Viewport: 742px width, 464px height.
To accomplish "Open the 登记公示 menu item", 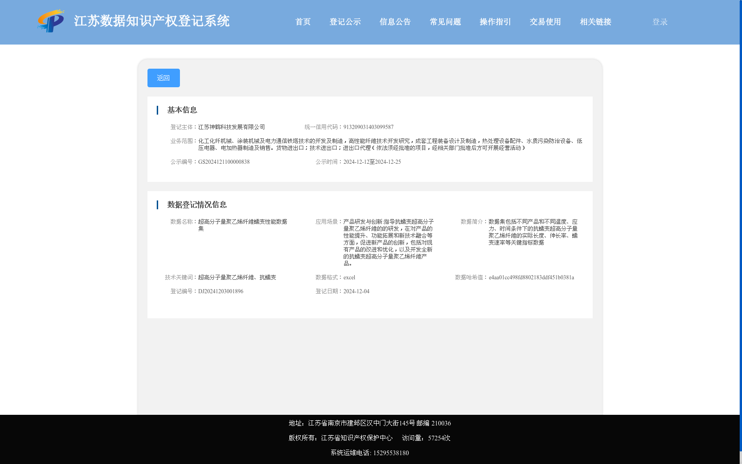I will (345, 22).
